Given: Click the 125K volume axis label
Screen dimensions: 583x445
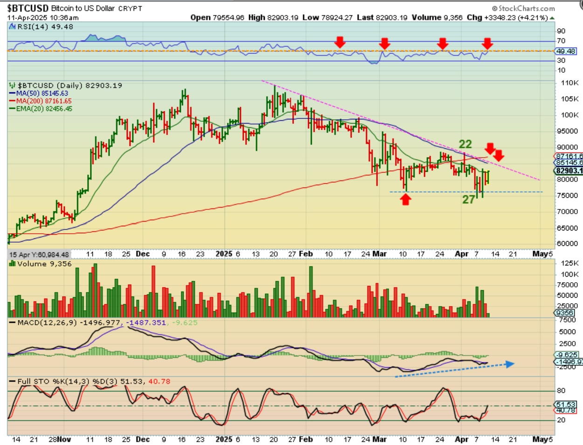Looking at the screenshot, I should click(569, 264).
